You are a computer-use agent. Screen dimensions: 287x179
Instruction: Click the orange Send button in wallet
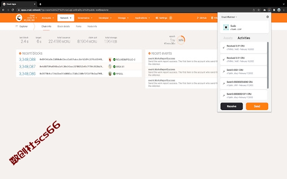257,107
